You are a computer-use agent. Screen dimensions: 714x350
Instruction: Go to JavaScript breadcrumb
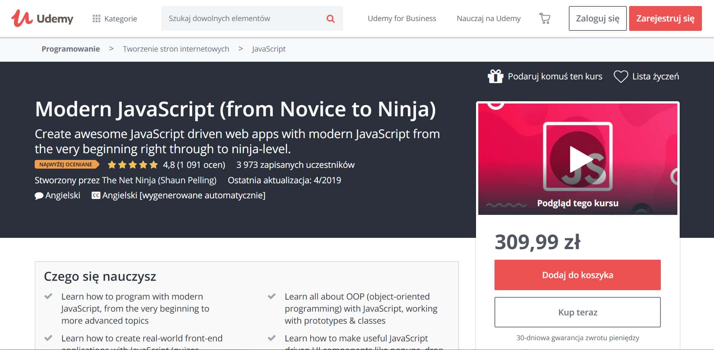pos(269,49)
